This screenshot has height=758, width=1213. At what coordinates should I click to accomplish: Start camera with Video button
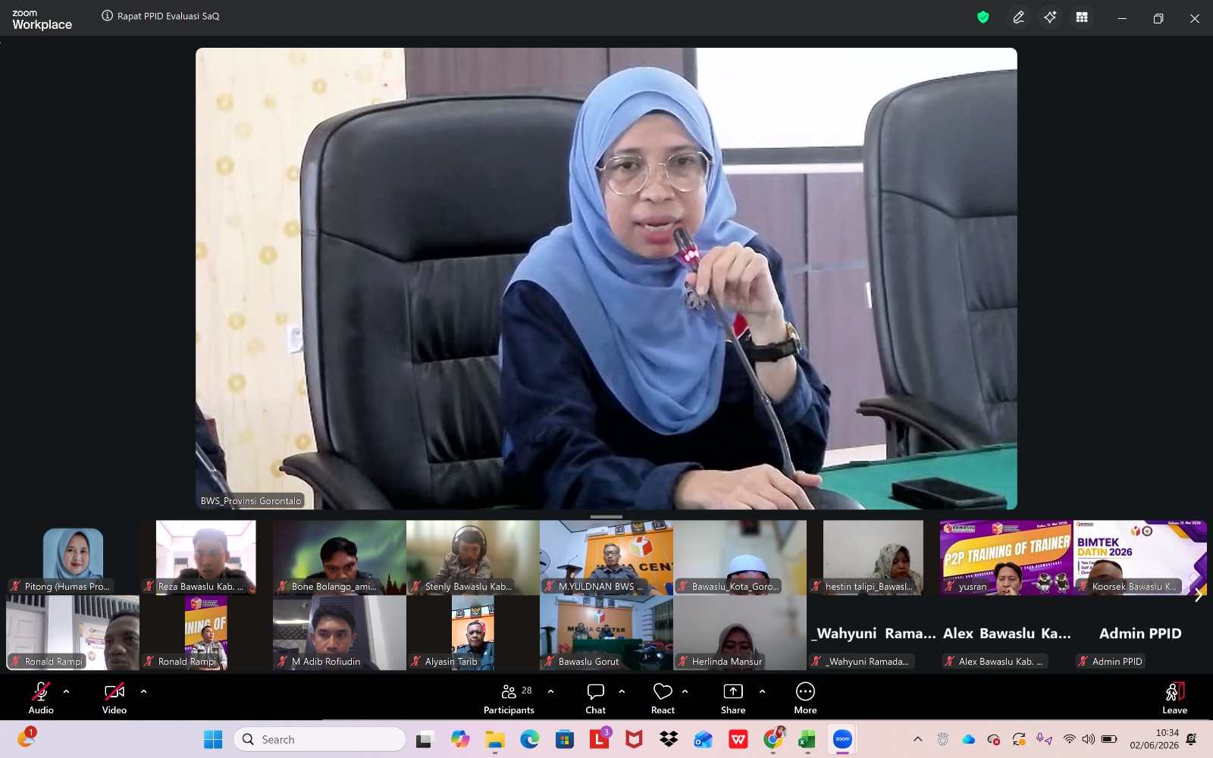pos(114,697)
